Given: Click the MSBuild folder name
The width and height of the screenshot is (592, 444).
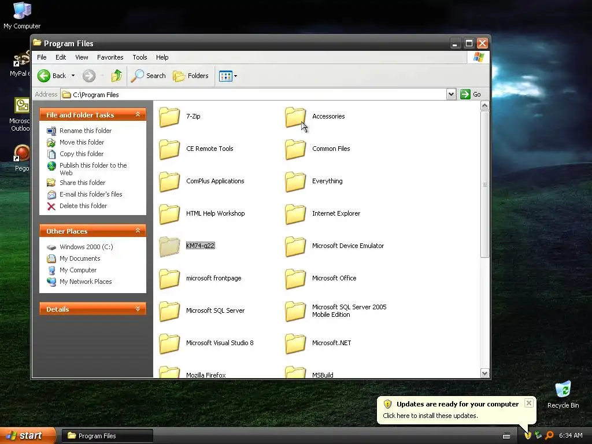Looking at the screenshot, I should pos(323,375).
